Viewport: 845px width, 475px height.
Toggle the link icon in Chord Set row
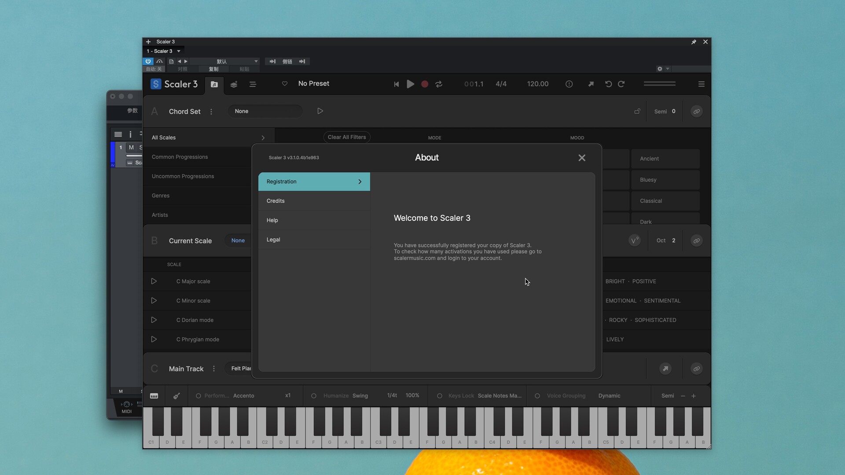(x=696, y=112)
